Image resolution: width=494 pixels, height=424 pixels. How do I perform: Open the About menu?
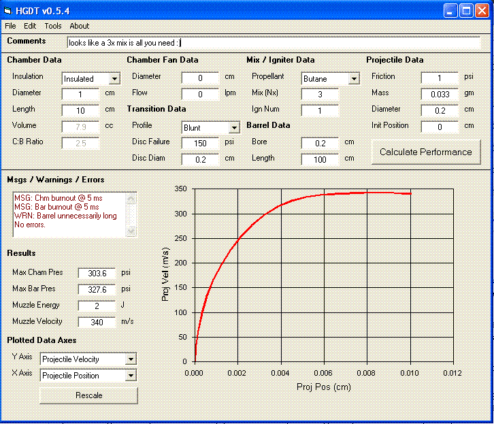coord(80,26)
